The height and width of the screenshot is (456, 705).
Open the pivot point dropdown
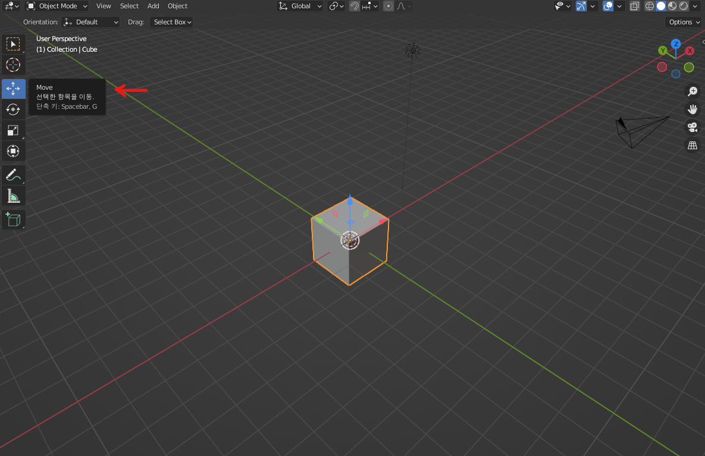[x=336, y=6]
